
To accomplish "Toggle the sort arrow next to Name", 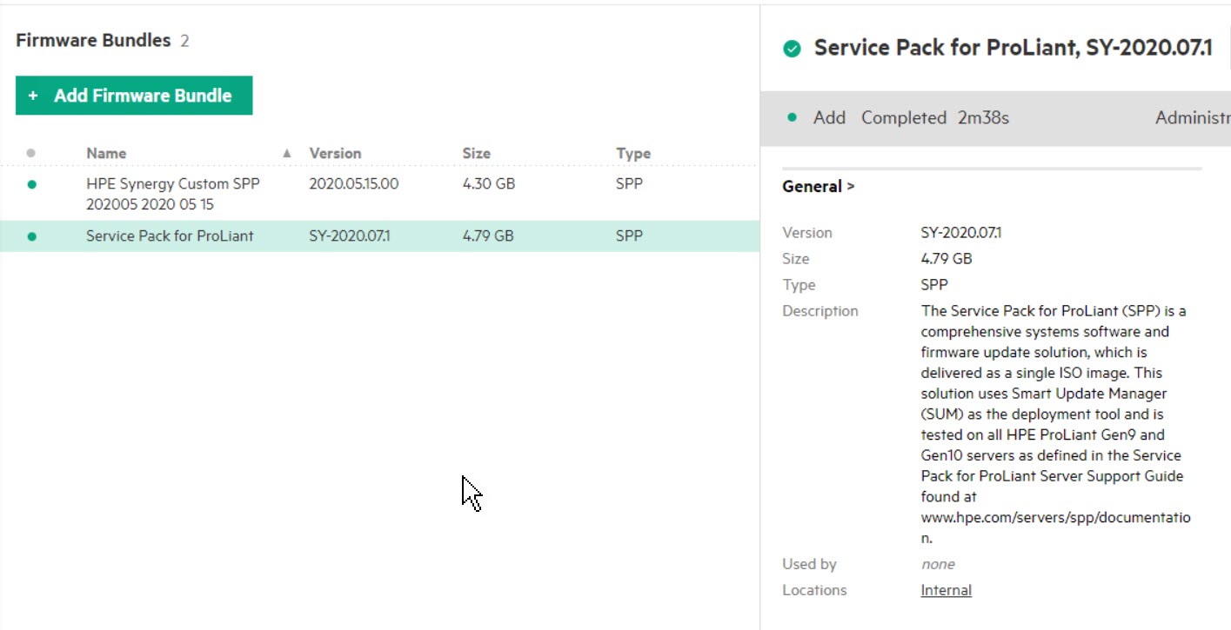I will [287, 154].
